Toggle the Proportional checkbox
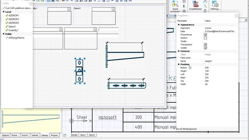 205,35
